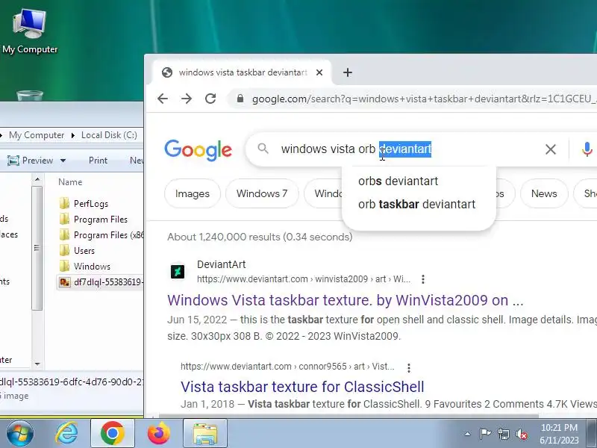
Task: Reload the Google search page
Action: [210, 99]
